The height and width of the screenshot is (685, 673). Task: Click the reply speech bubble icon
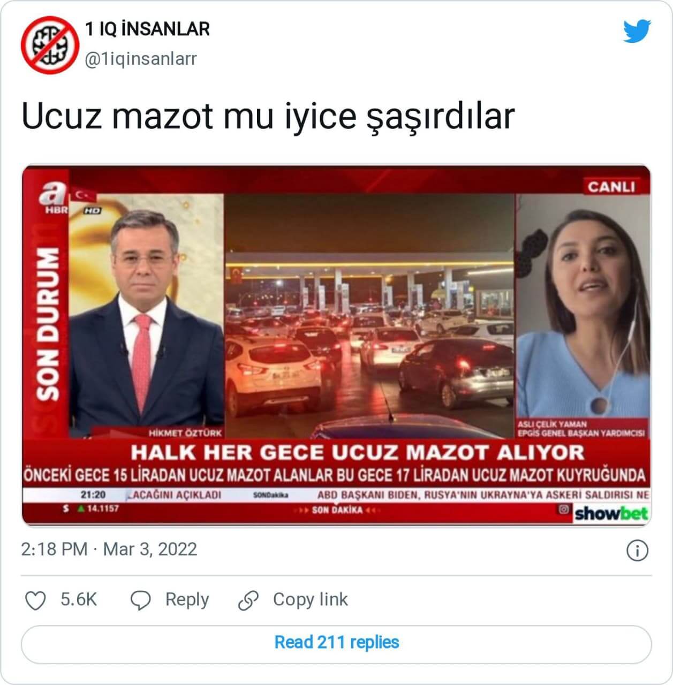click(x=141, y=600)
